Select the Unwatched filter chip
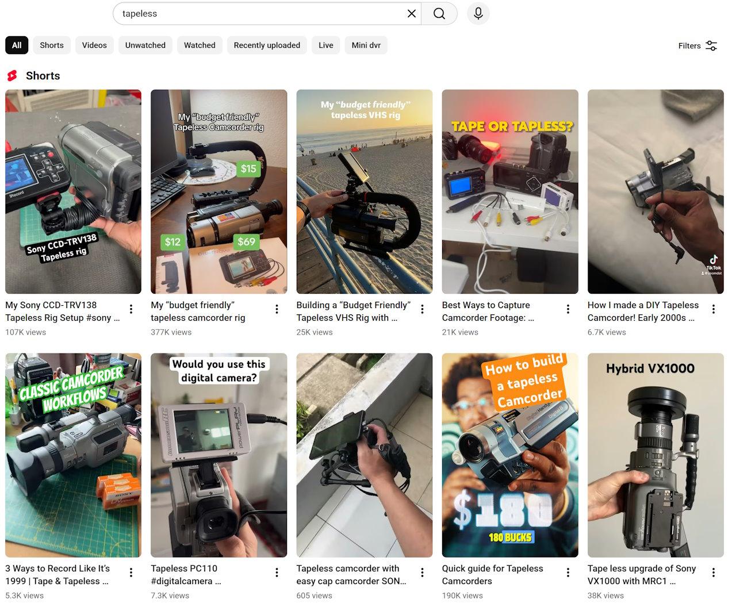This screenshot has height=611, width=732. tap(145, 45)
